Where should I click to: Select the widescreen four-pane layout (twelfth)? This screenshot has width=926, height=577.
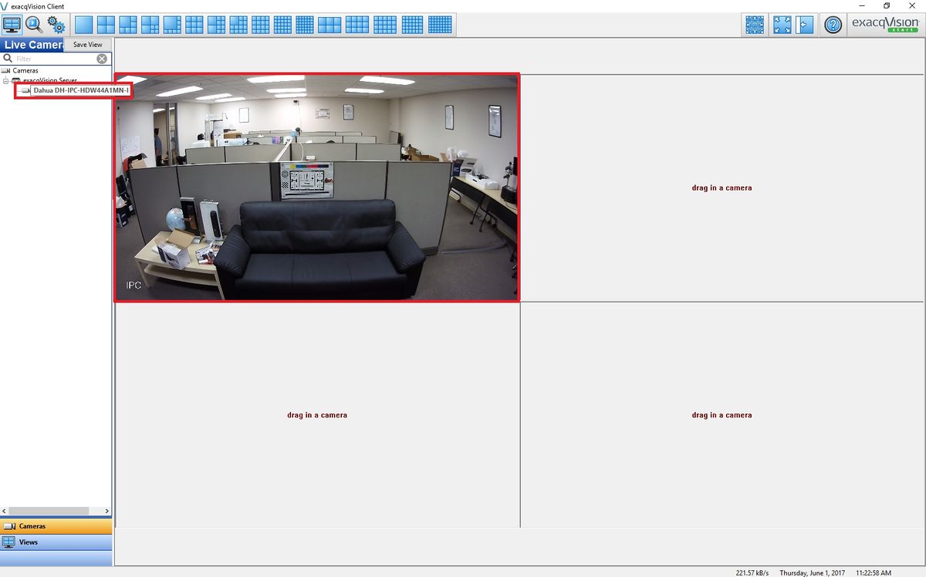(330, 25)
